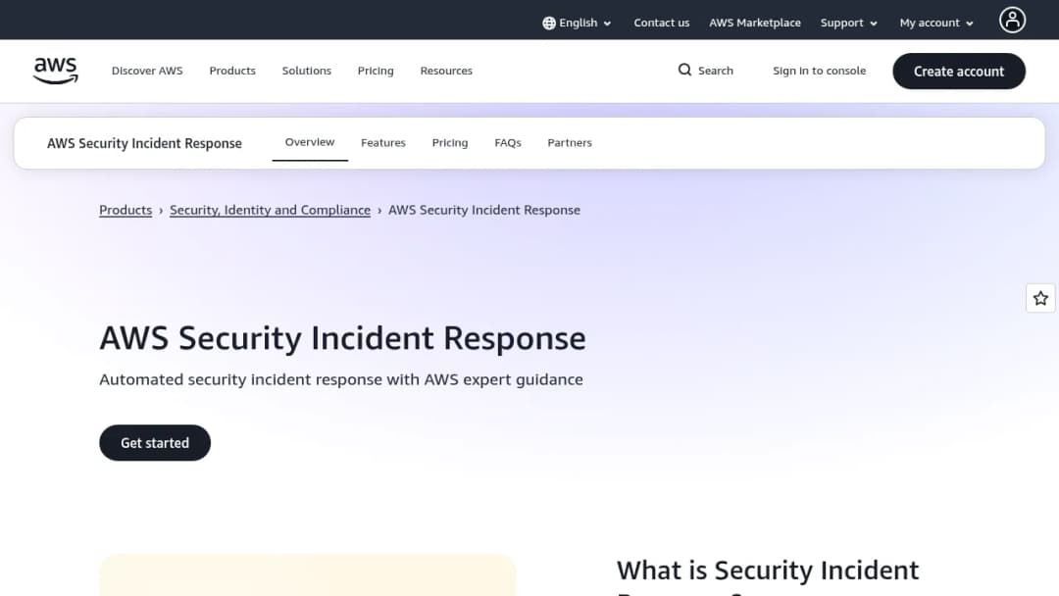The image size is (1059, 596).
Task: Select the Overview tab
Action: (310, 142)
